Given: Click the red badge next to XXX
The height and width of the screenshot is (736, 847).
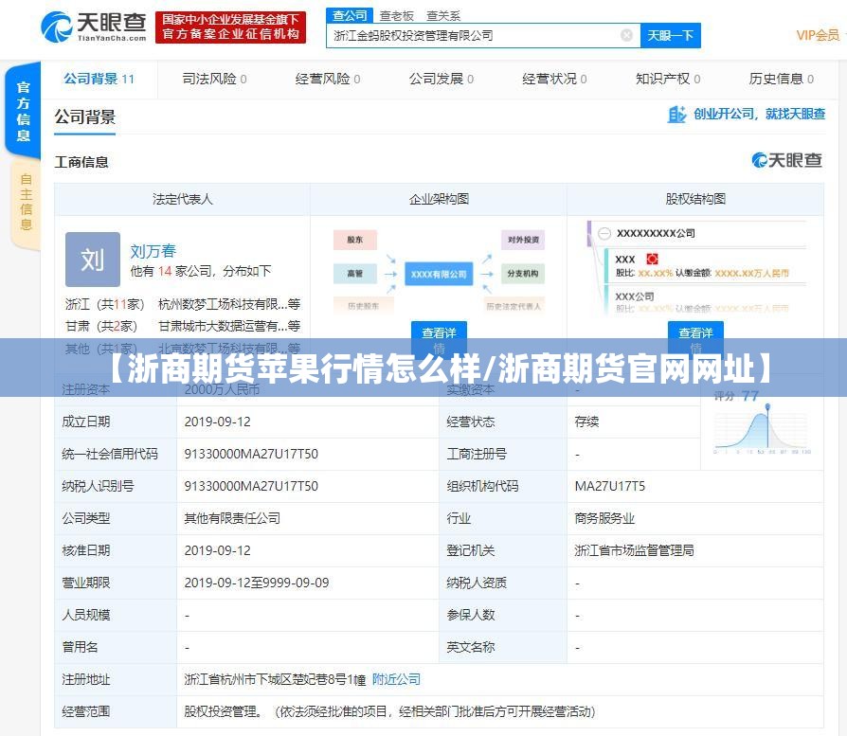Looking at the screenshot, I should pos(652,260).
